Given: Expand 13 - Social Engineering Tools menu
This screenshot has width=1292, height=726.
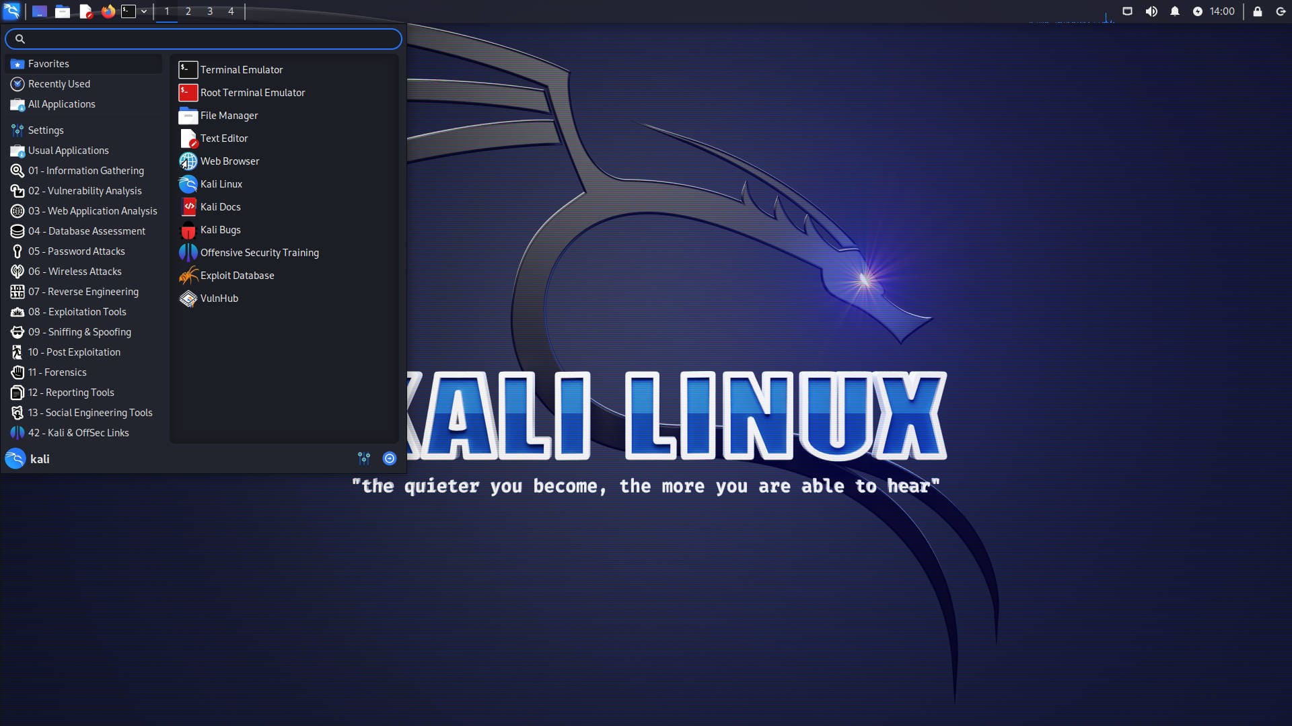Looking at the screenshot, I should [x=89, y=412].
